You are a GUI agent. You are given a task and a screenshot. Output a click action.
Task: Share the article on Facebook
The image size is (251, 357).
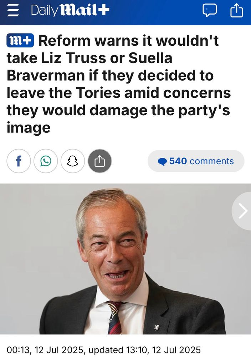(19, 161)
